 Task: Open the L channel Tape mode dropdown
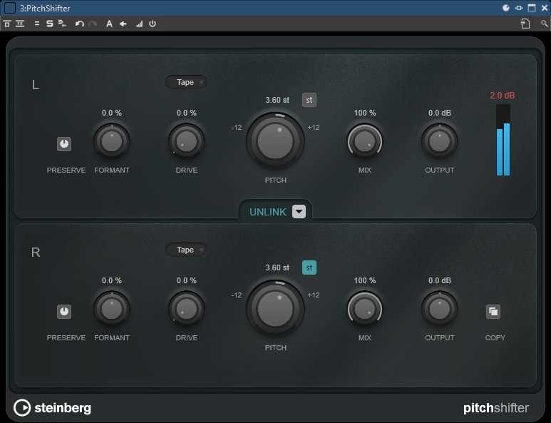(x=186, y=82)
